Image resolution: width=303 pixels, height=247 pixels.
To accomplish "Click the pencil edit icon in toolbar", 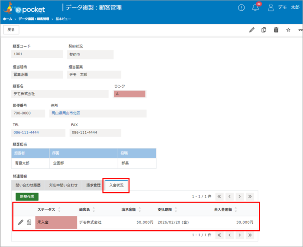I will click(x=252, y=30).
